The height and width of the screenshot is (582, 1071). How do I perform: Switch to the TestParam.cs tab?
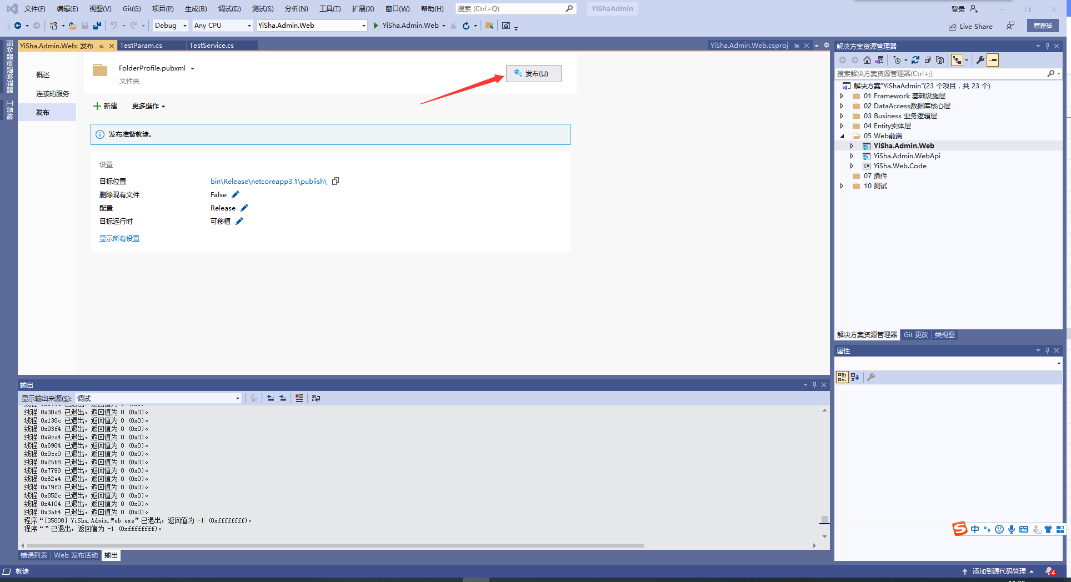141,46
